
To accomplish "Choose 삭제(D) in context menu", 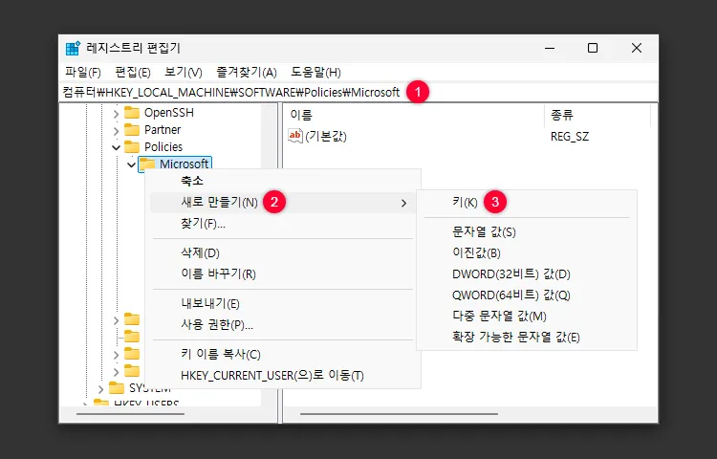I will pyautogui.click(x=283, y=252).
